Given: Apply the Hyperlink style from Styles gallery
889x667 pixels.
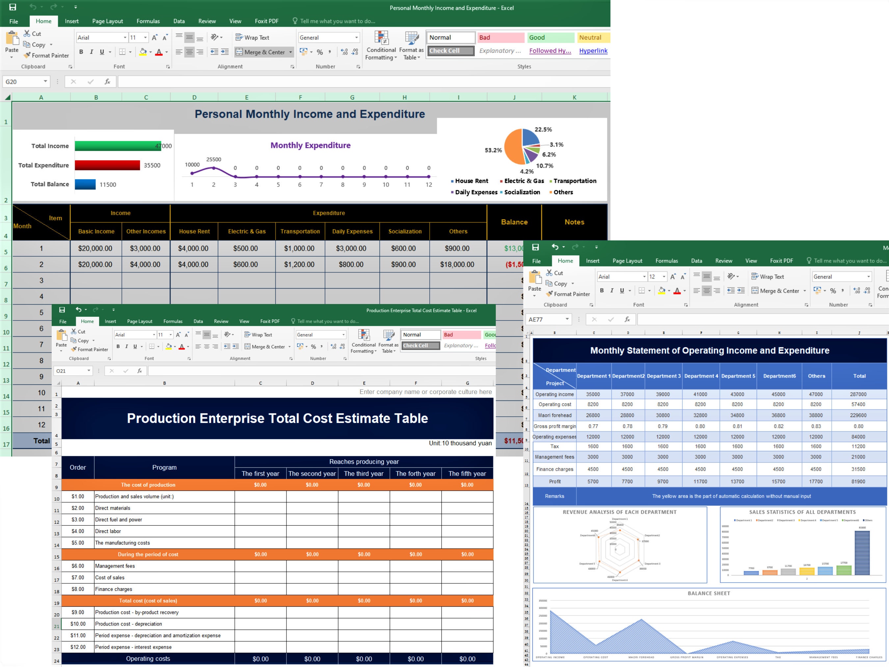Looking at the screenshot, I should pos(593,51).
